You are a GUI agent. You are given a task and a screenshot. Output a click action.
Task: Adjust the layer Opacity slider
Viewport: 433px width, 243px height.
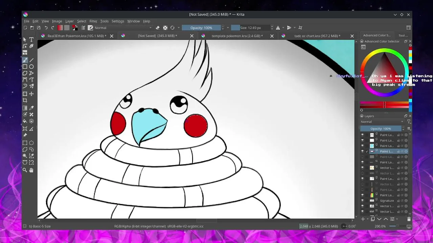381,129
